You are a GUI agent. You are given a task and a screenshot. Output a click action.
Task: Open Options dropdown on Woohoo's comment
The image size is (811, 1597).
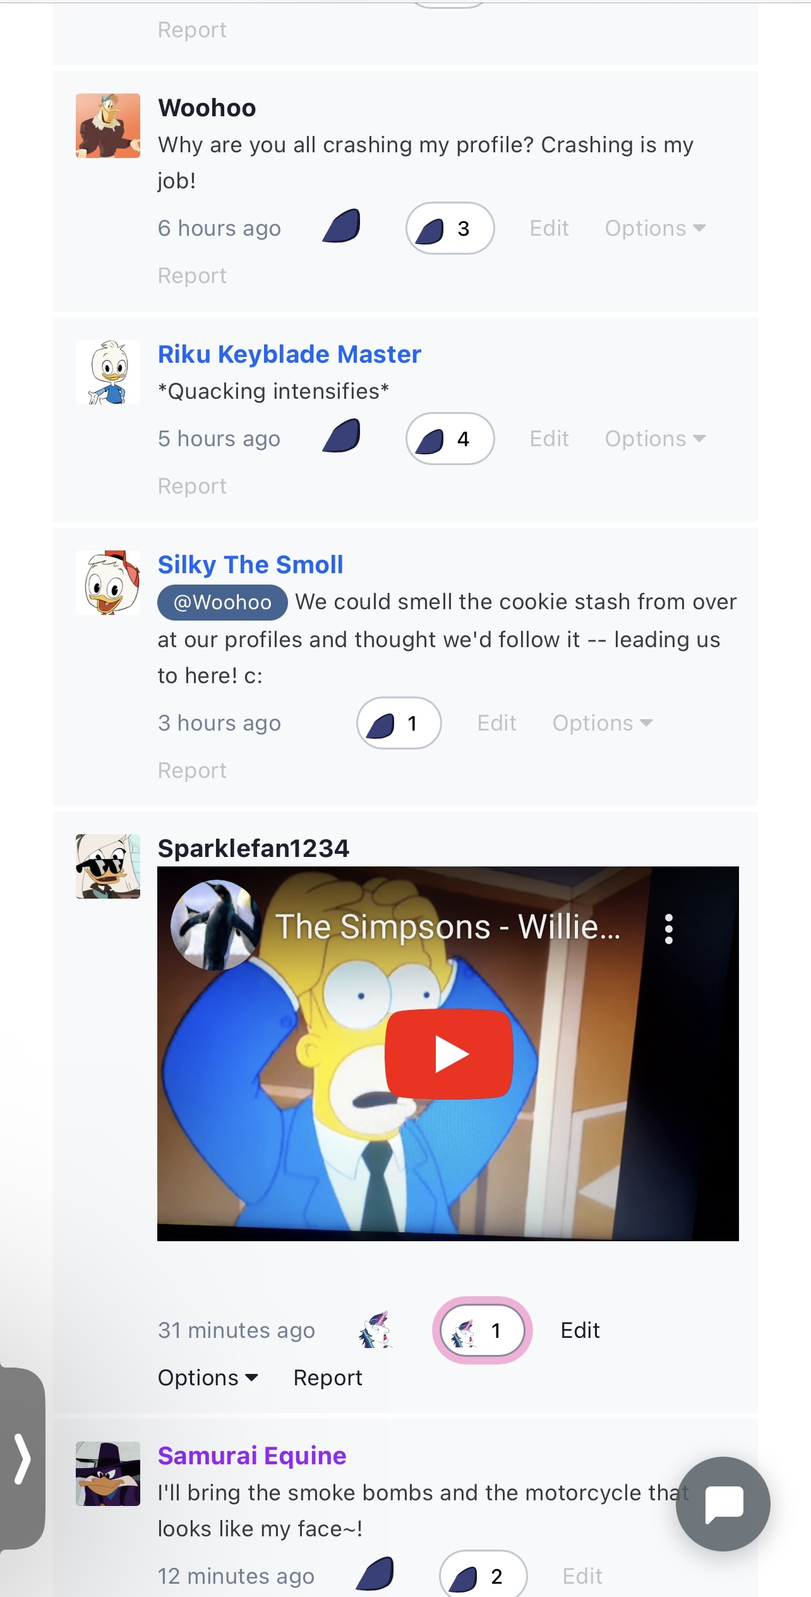tap(655, 228)
